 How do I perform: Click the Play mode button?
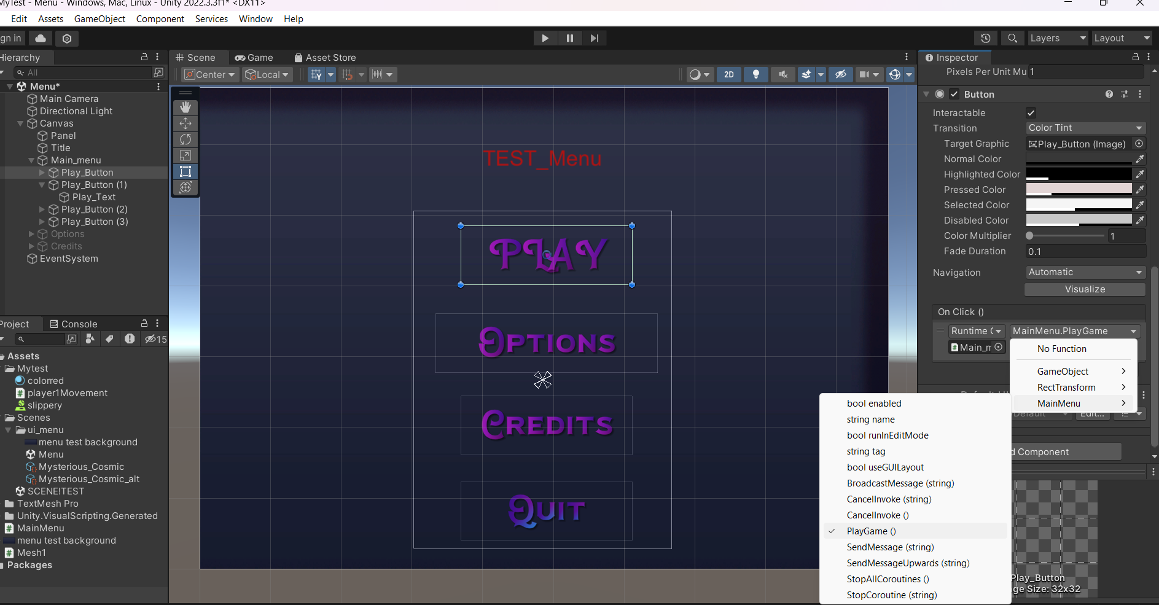pos(545,38)
